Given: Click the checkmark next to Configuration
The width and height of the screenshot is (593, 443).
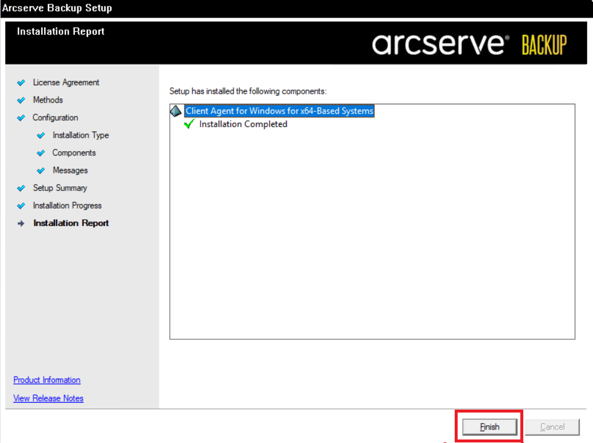Looking at the screenshot, I should click(21, 118).
